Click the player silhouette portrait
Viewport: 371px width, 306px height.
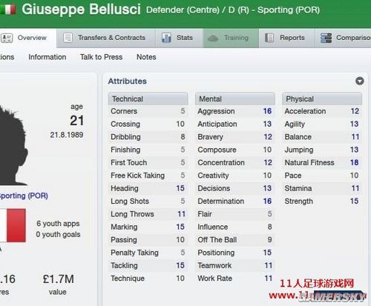pos(13,146)
